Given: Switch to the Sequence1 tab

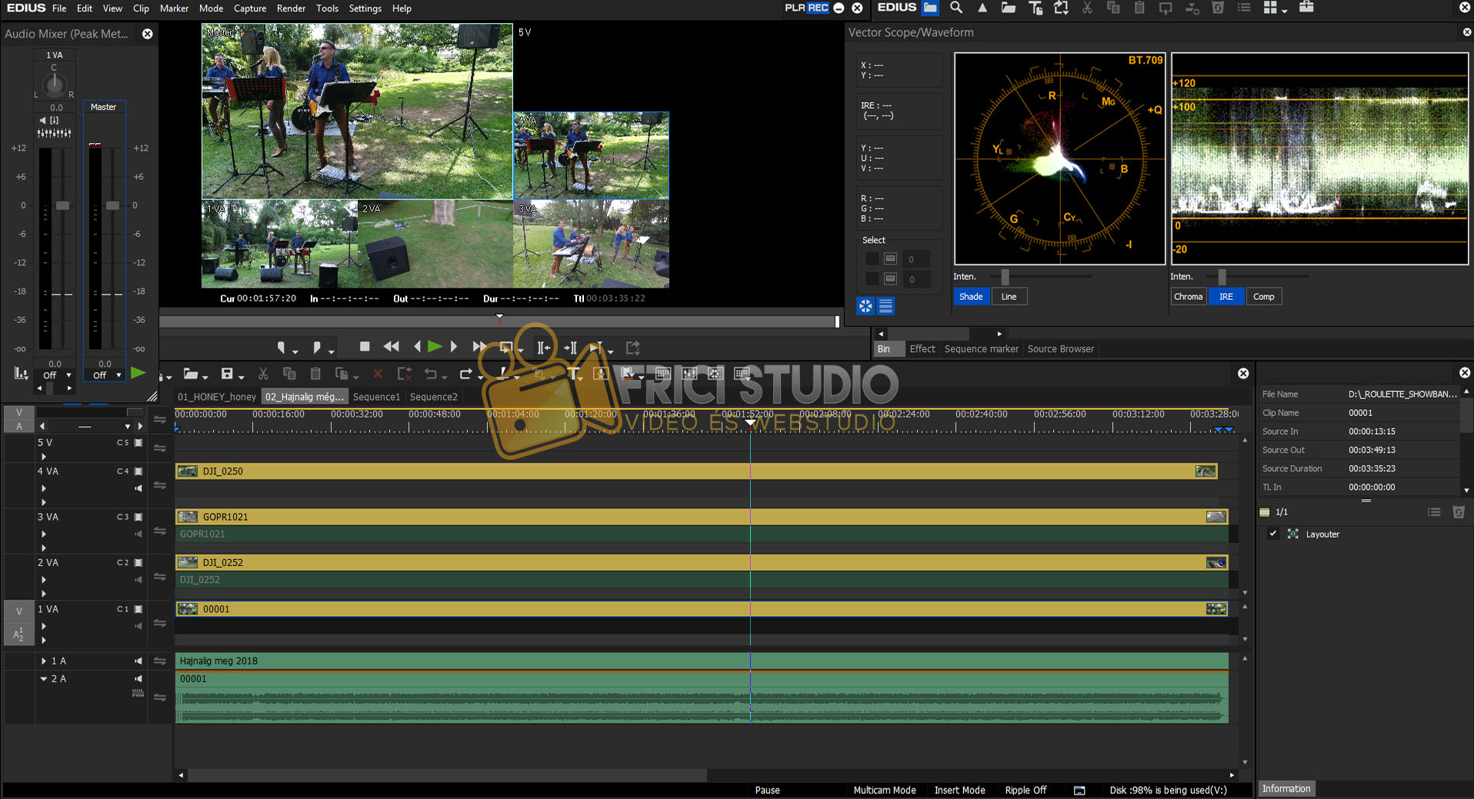Looking at the screenshot, I should pyautogui.click(x=376, y=397).
